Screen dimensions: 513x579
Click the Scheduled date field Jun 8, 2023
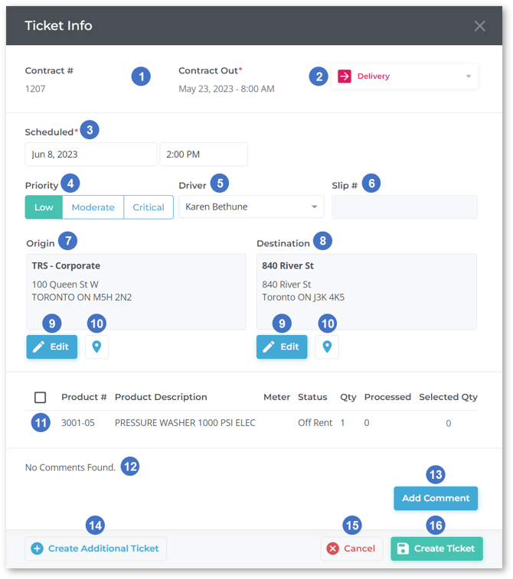(90, 155)
